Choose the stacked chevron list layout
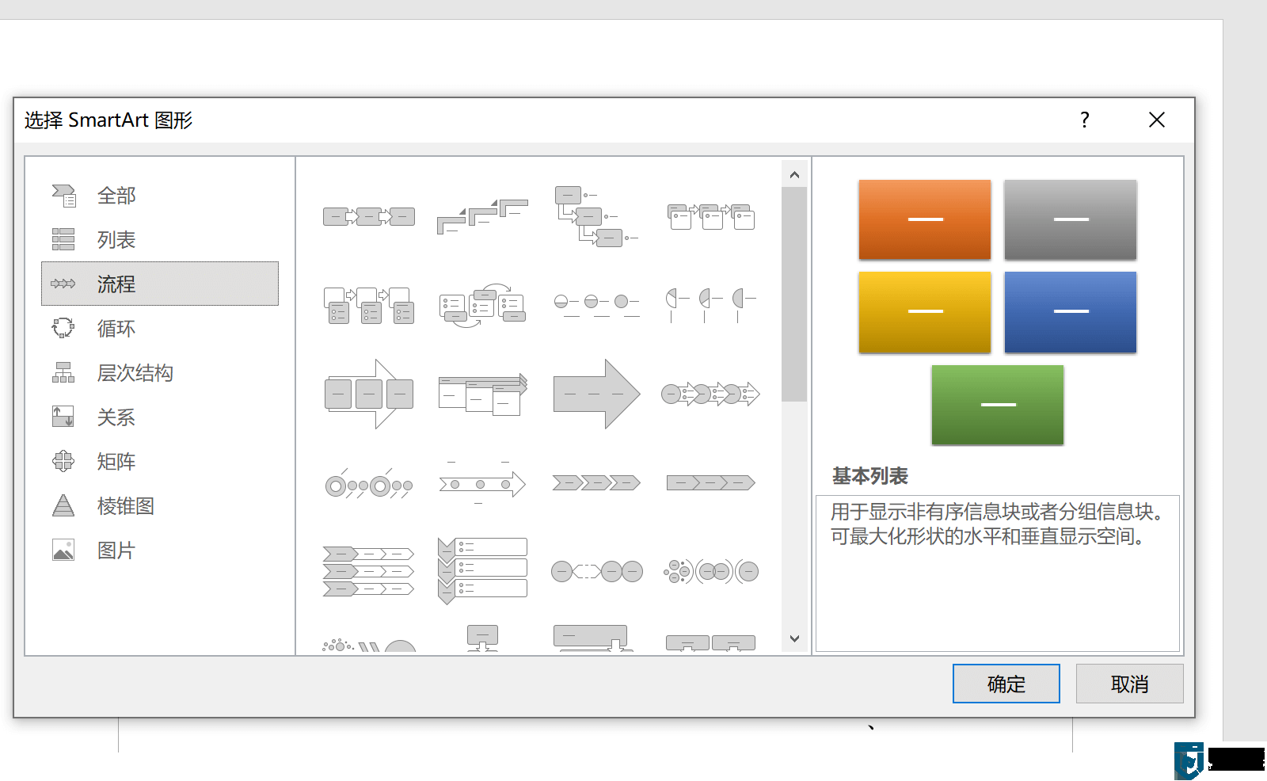The image size is (1267, 781). (x=369, y=571)
